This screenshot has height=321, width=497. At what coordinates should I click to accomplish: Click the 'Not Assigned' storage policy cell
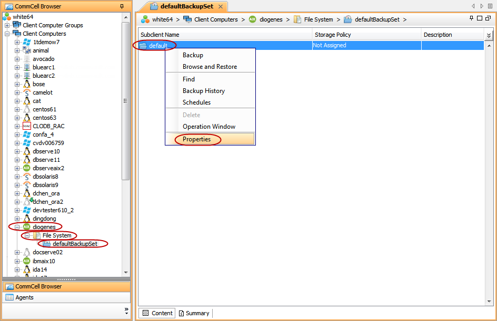pos(367,46)
